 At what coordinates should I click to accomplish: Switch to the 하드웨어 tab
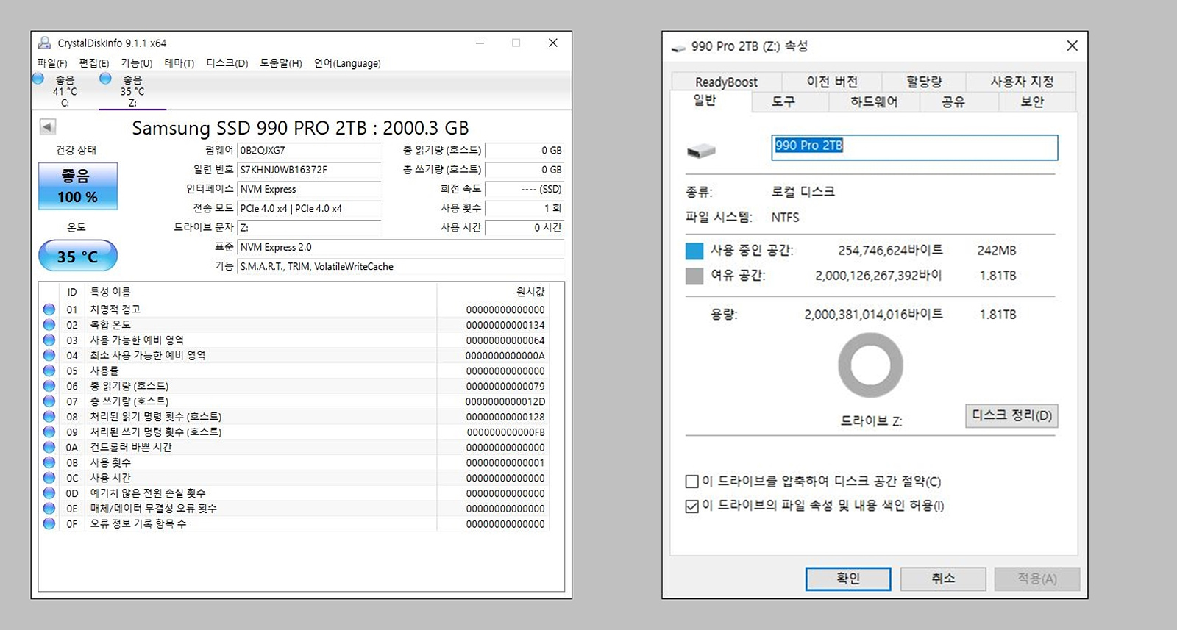874,101
